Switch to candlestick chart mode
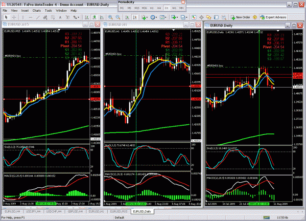306x221 pixels. point(94,17)
